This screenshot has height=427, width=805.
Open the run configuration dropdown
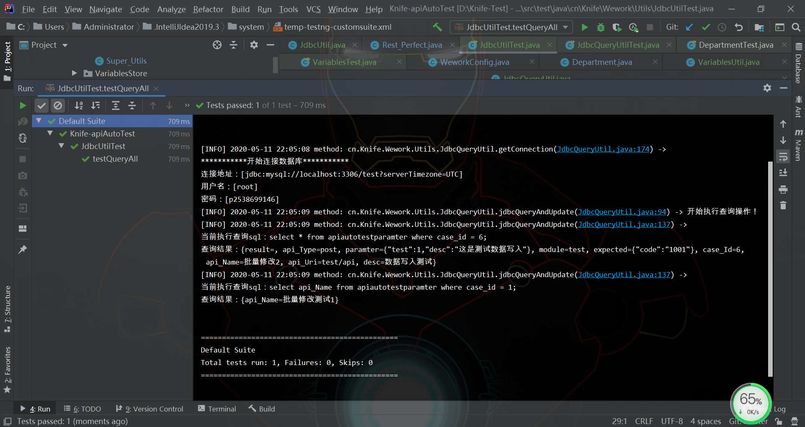(x=512, y=27)
